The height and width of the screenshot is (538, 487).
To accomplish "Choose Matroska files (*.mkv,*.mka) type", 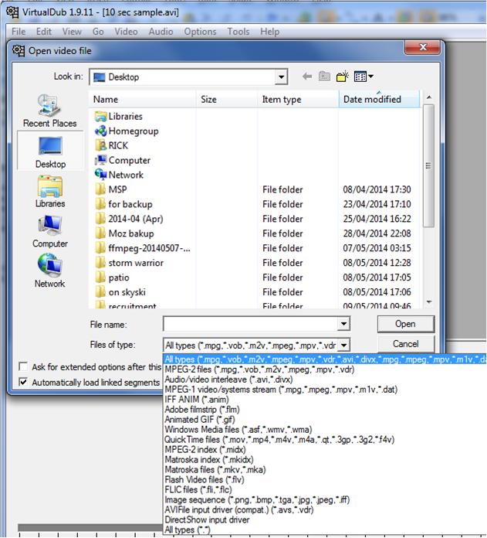I will tap(215, 469).
